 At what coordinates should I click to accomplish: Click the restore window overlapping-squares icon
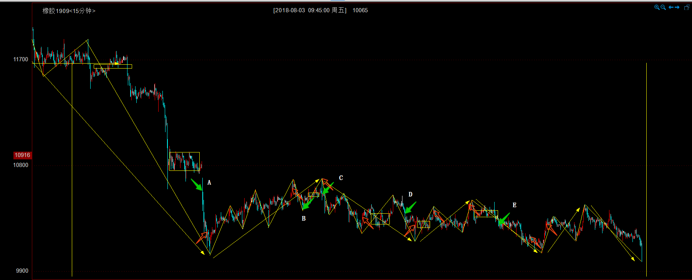tap(687, 7)
